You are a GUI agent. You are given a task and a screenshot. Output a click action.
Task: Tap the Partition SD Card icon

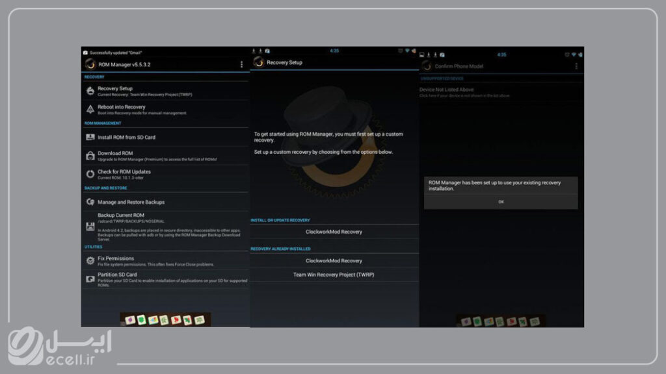(x=90, y=277)
